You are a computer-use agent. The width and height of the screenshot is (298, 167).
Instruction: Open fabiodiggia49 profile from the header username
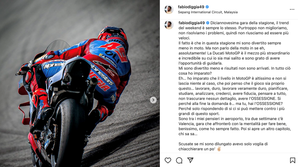pyautogui.click(x=191, y=7)
